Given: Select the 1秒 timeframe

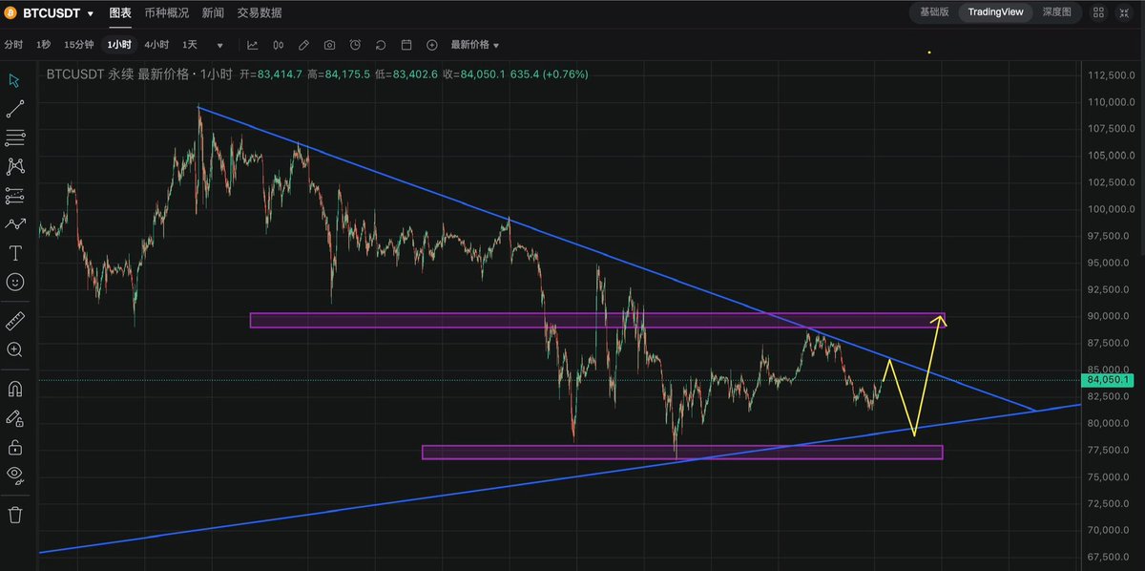Looking at the screenshot, I should (44, 45).
